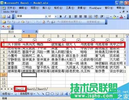Open the filter dropdown in column F
Screen dimensions: 129x100
93,40
